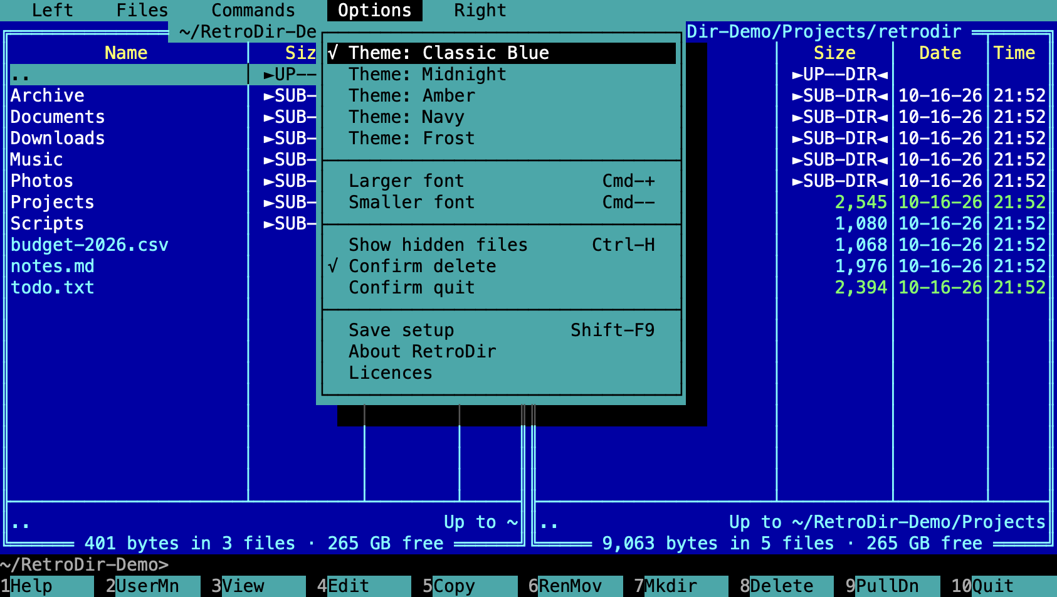Choose Smaller font option
1057x597 pixels.
click(x=502, y=203)
